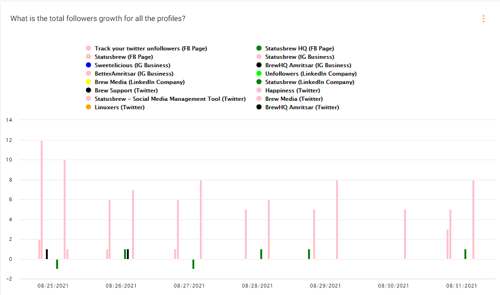Click yellow dot for Brew Media LinkedIn
This screenshot has height=295, width=500.
88,82
